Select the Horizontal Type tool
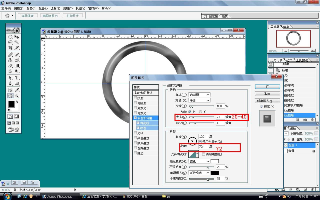320x200 pixels. 17,78
